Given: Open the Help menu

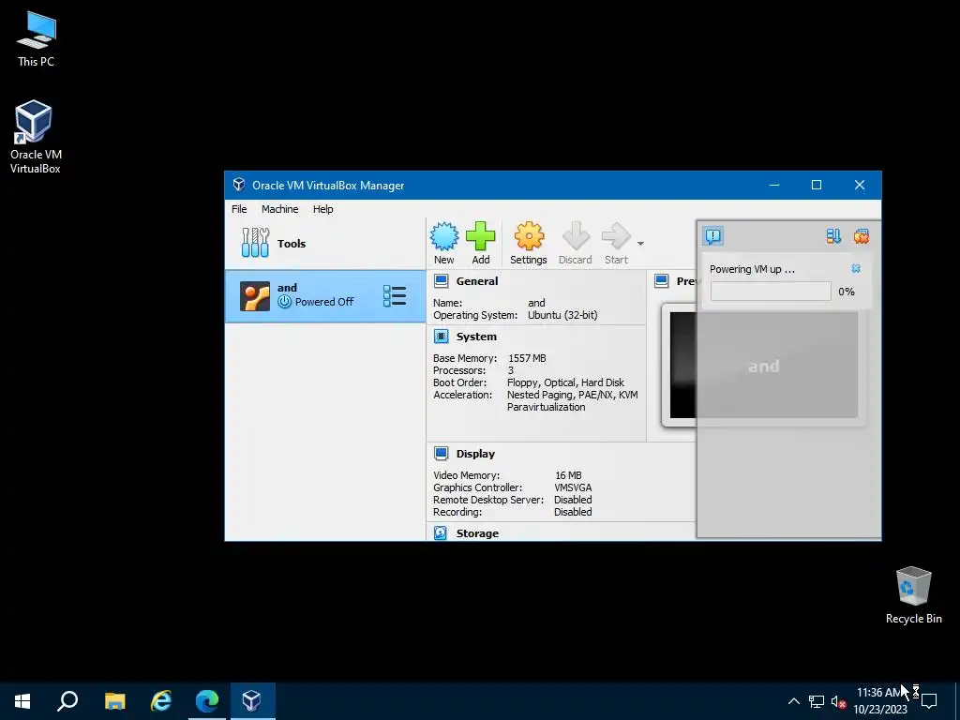Looking at the screenshot, I should [x=323, y=209].
